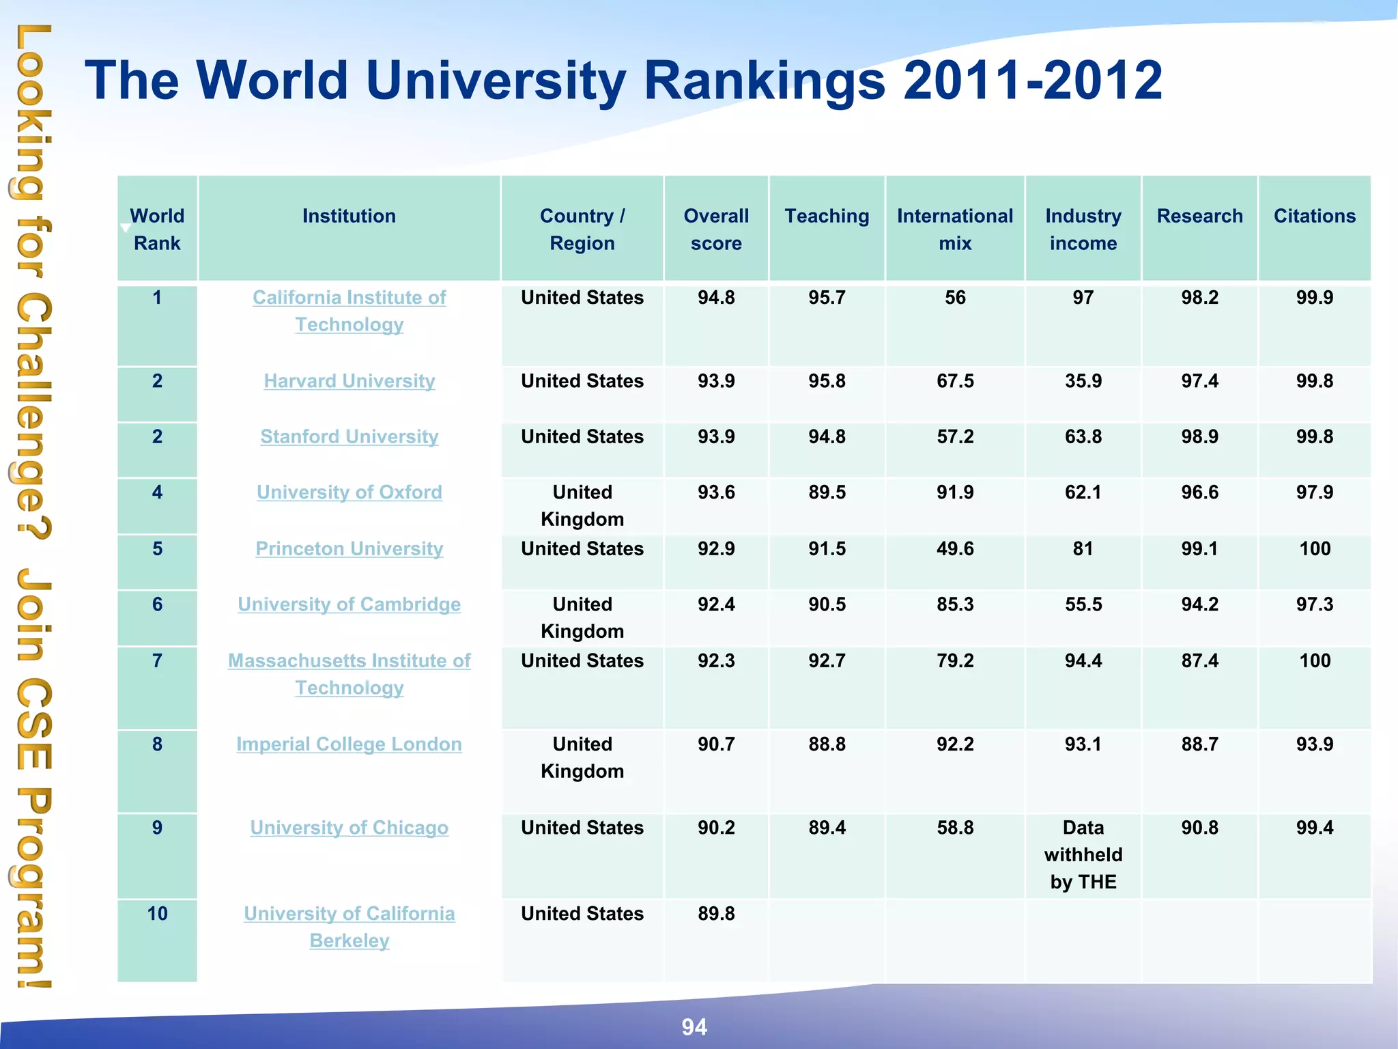Click the Looking for Challenge vertical banner
This screenshot has height=1049, width=1398.
tap(31, 505)
